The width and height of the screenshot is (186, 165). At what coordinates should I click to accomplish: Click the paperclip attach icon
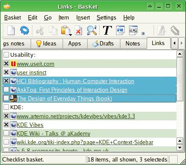175,30
